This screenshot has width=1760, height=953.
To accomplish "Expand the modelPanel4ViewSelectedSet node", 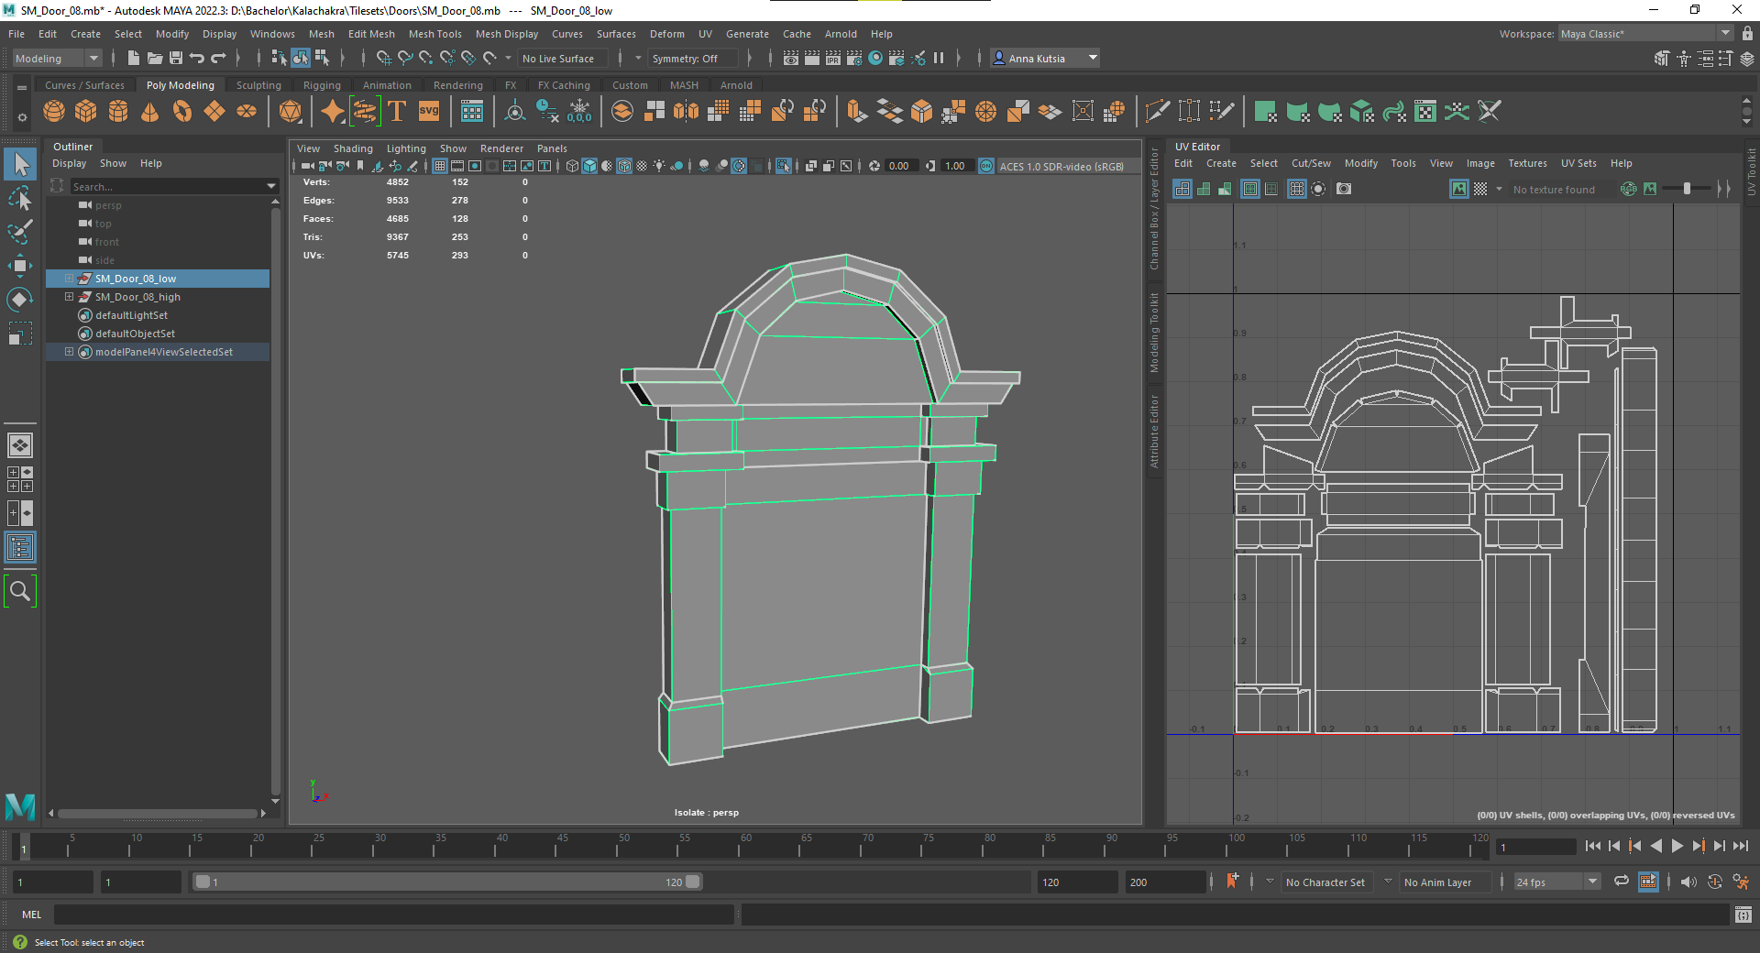I will [x=69, y=352].
